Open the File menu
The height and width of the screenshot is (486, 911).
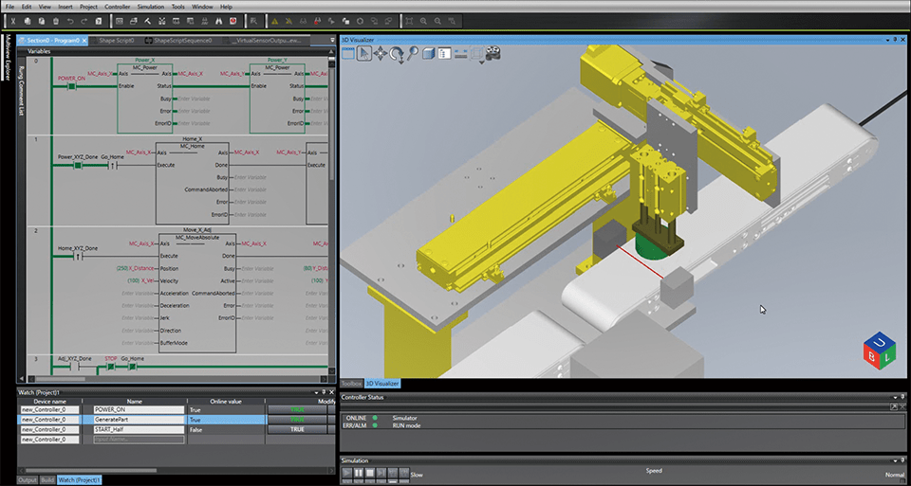tap(9, 7)
